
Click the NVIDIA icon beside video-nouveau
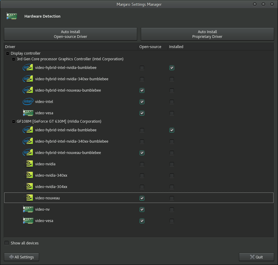[28, 198]
